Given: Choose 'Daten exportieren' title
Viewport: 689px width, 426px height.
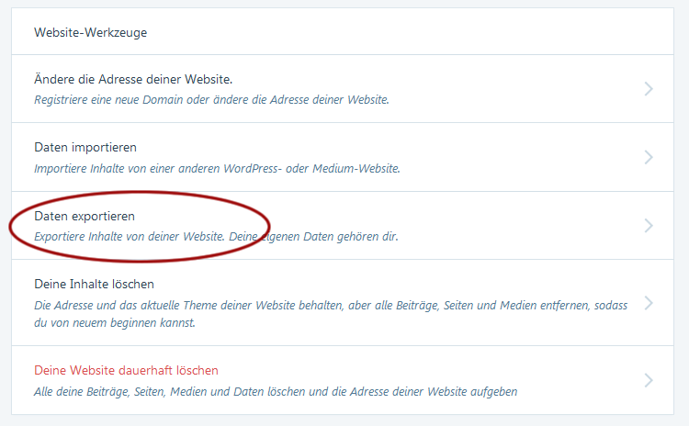Looking at the screenshot, I should coord(85,216).
